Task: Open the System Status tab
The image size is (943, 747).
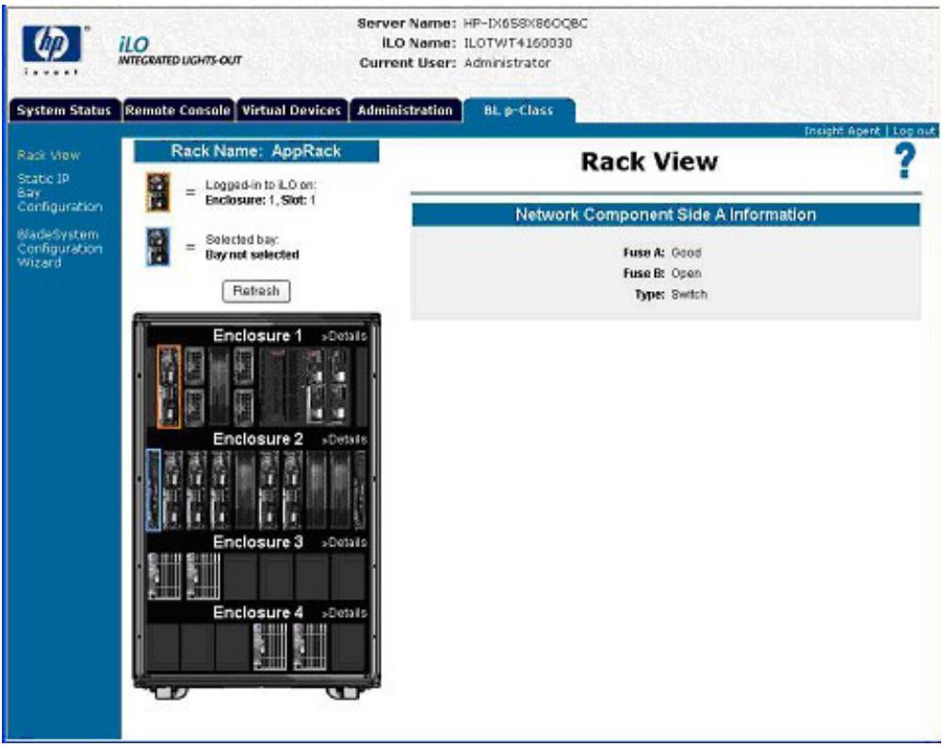Action: pos(64,110)
